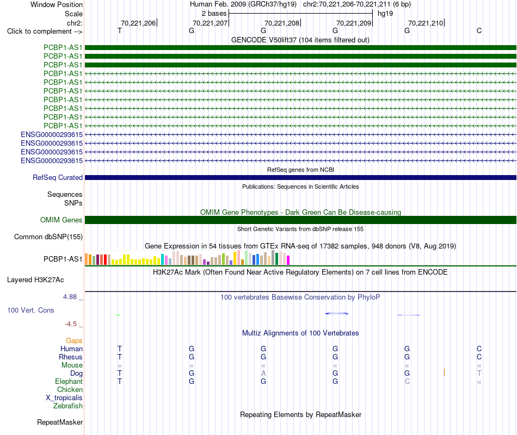
Task: Click the 4.88 upper conservation scale value
Action: (70, 296)
